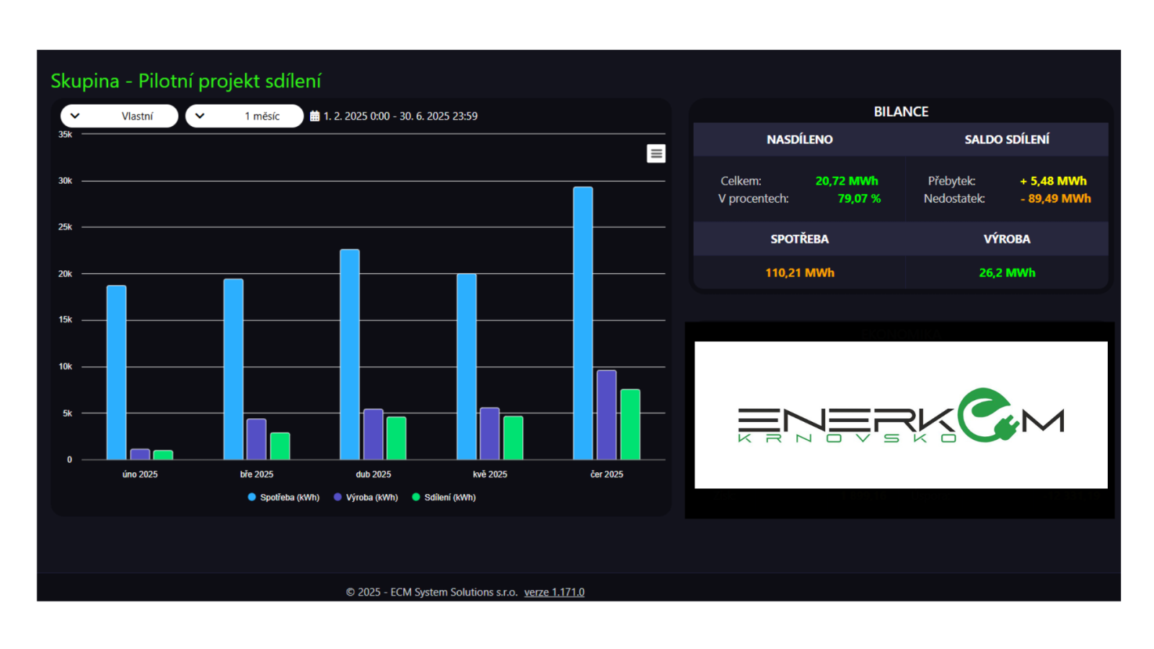
Task: Click the 110,21 MWh consumption value
Action: click(799, 273)
